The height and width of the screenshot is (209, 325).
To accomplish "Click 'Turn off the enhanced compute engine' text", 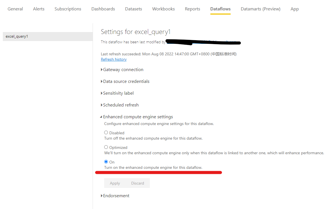I will coord(153,138).
